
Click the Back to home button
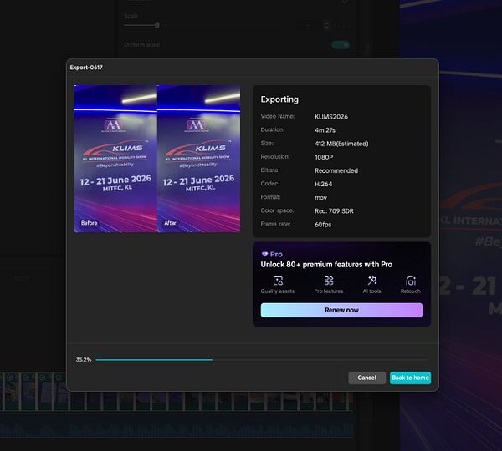click(410, 378)
